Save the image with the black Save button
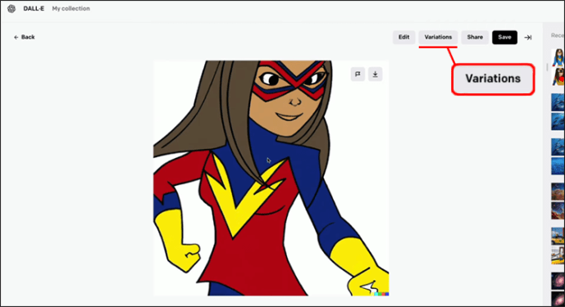Image resolution: width=565 pixels, height=307 pixels. (x=504, y=37)
